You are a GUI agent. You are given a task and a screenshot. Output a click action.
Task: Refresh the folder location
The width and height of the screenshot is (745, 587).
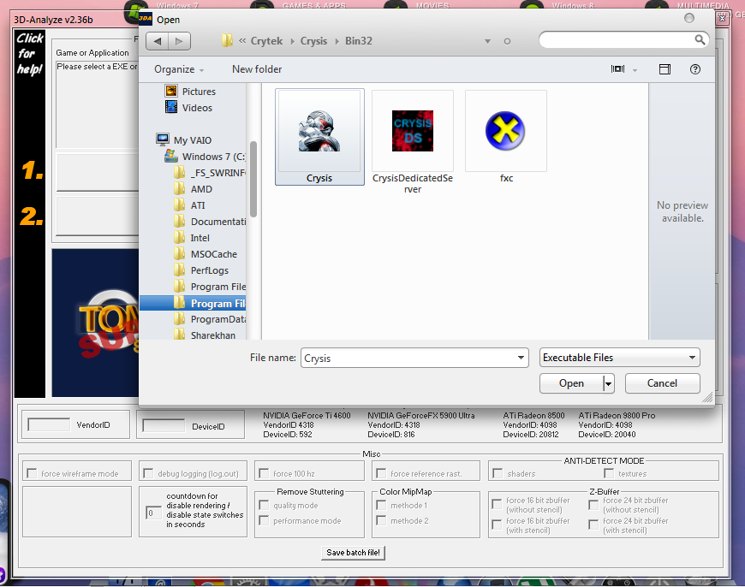[x=507, y=41]
